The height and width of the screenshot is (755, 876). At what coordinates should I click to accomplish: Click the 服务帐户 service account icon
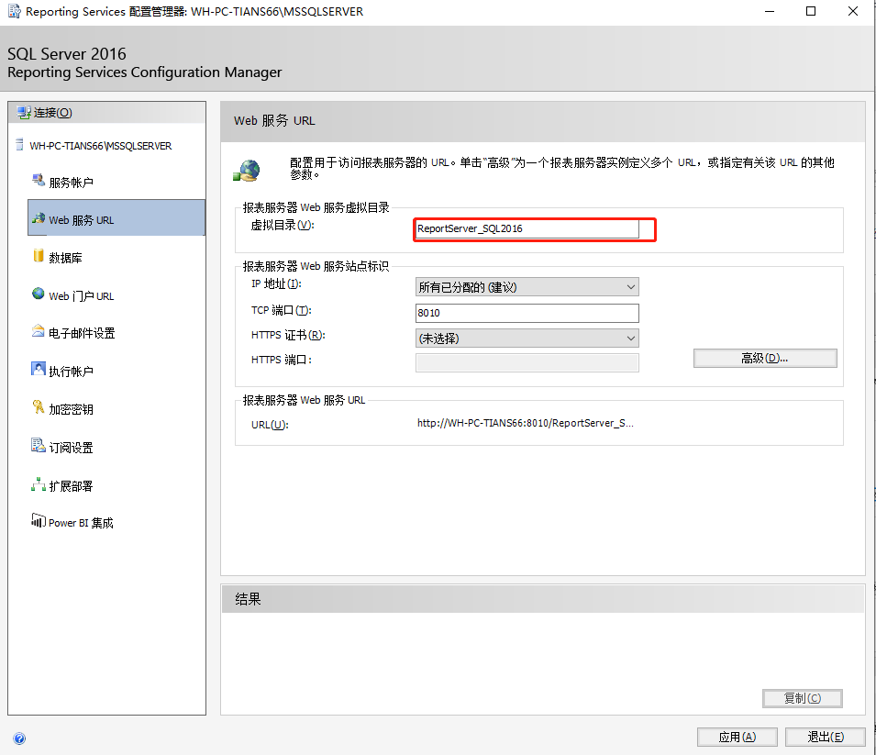38,181
